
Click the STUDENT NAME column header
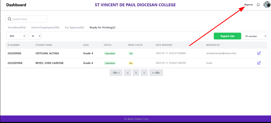pos(44,45)
